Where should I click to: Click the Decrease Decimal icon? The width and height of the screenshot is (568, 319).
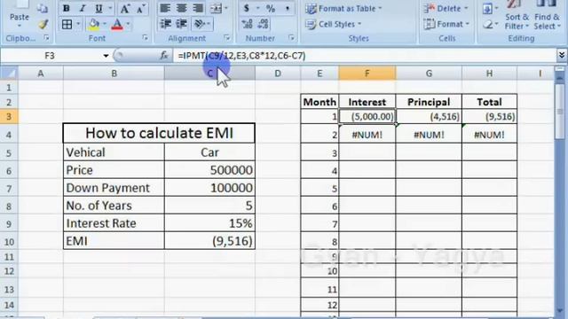264,24
